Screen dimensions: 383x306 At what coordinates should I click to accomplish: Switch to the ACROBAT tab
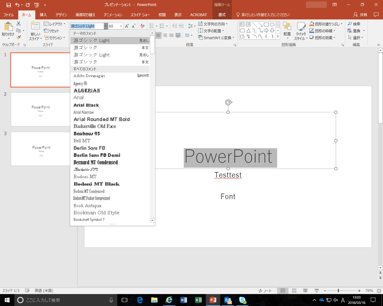tap(198, 15)
